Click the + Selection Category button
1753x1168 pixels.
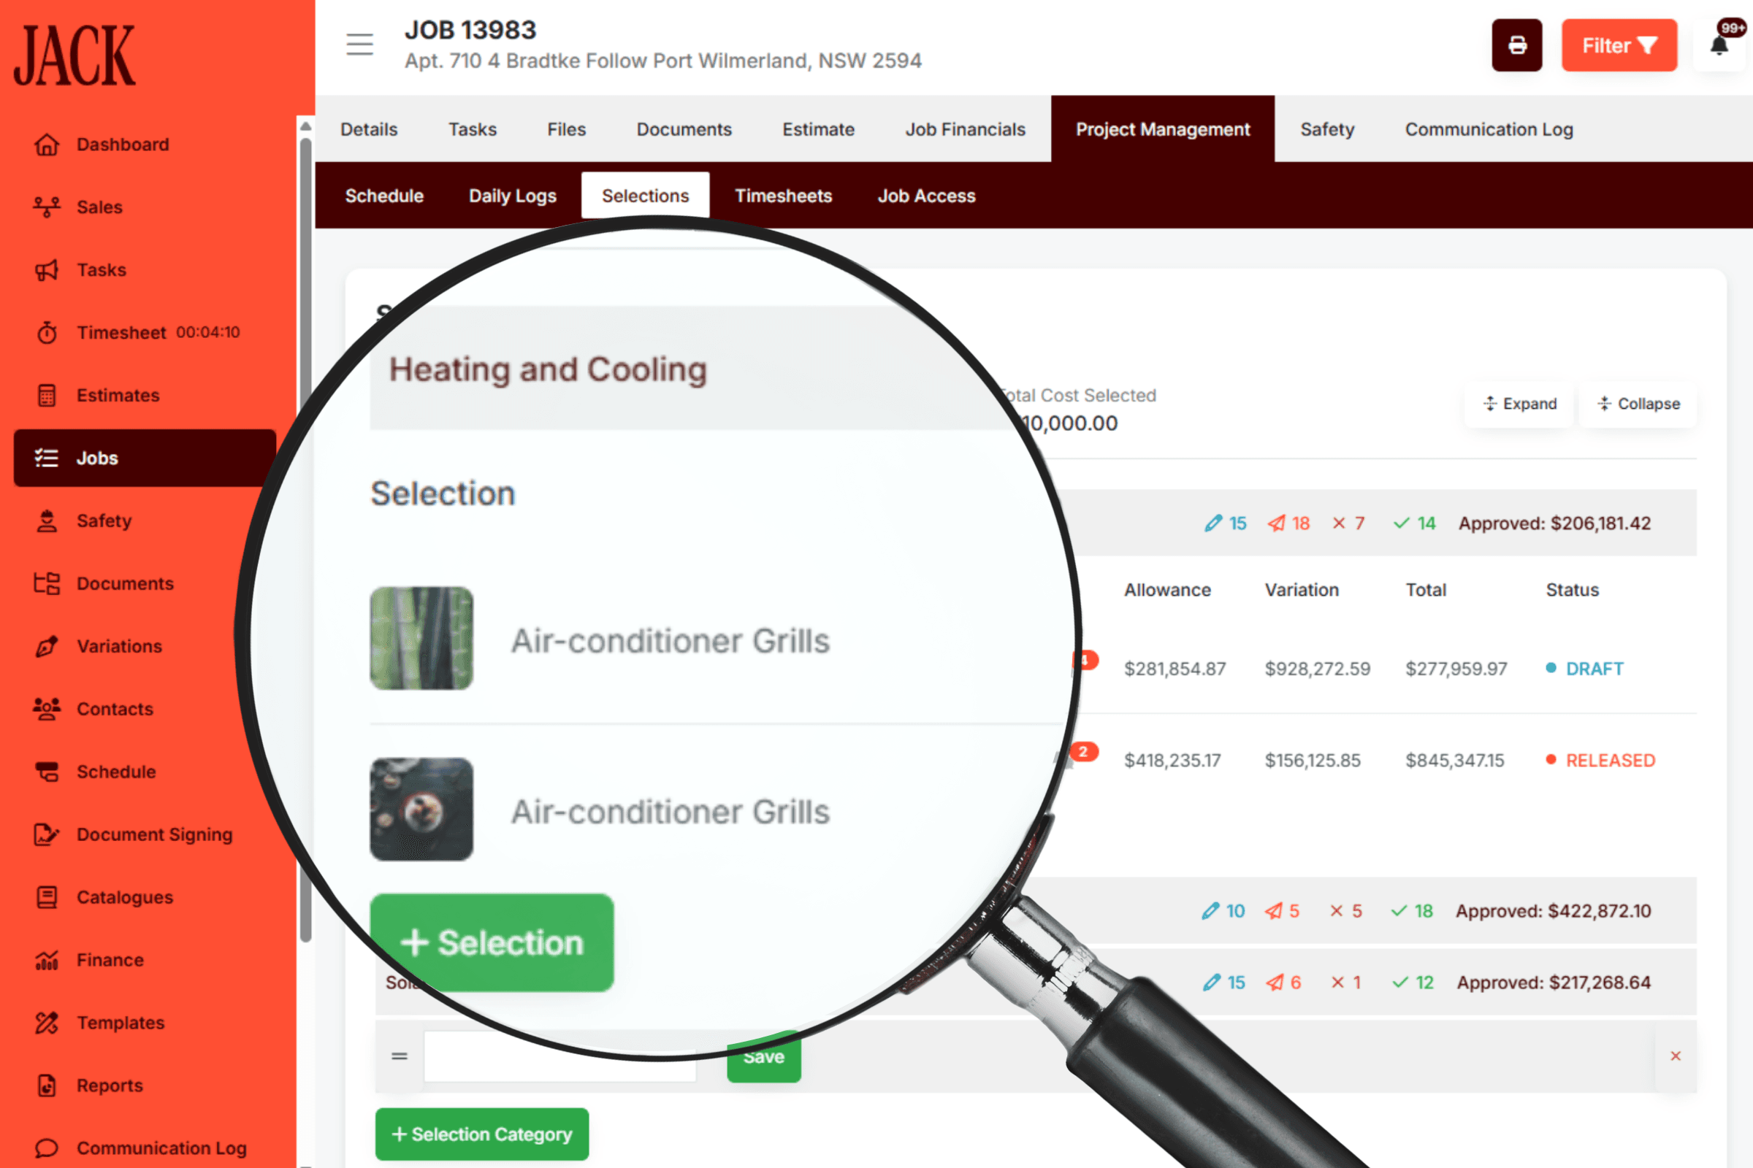click(481, 1134)
